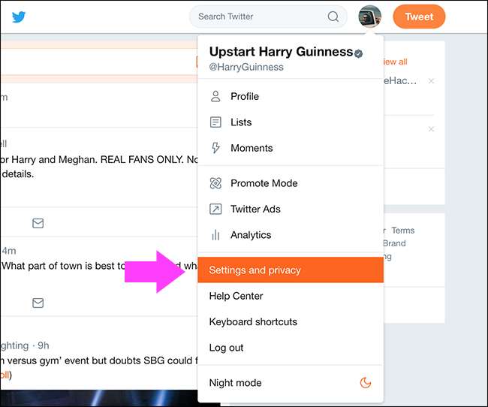This screenshot has width=488, height=407.
Task: Toggle Night mode moon icon
Action: tap(366, 383)
